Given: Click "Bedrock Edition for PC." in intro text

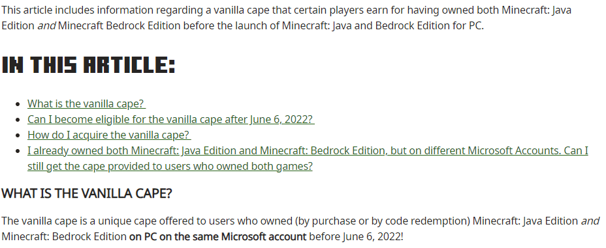Looking at the screenshot, I should click(430, 26).
